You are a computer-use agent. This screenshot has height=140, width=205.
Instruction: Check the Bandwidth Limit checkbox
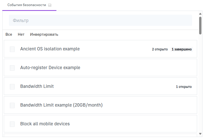coord(12,87)
